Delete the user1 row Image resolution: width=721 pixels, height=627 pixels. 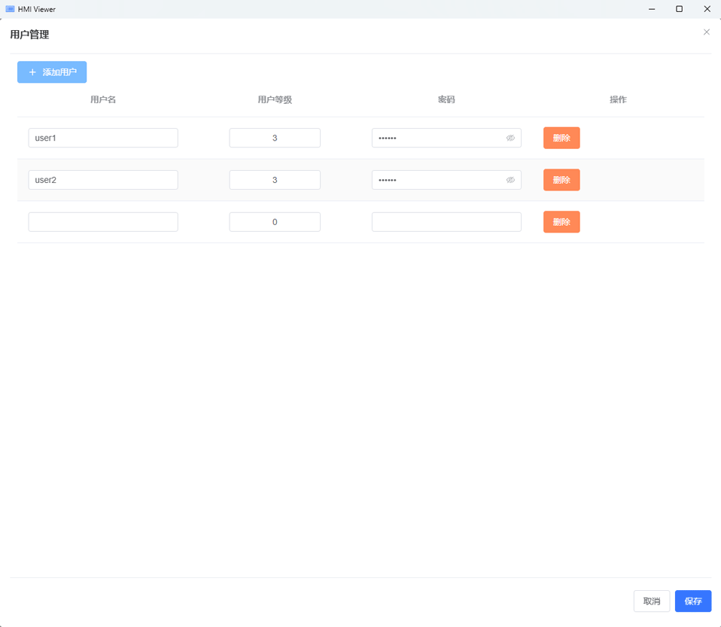(561, 138)
